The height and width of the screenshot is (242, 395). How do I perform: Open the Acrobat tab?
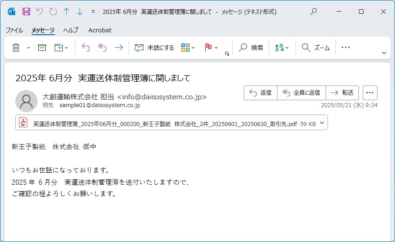point(100,30)
